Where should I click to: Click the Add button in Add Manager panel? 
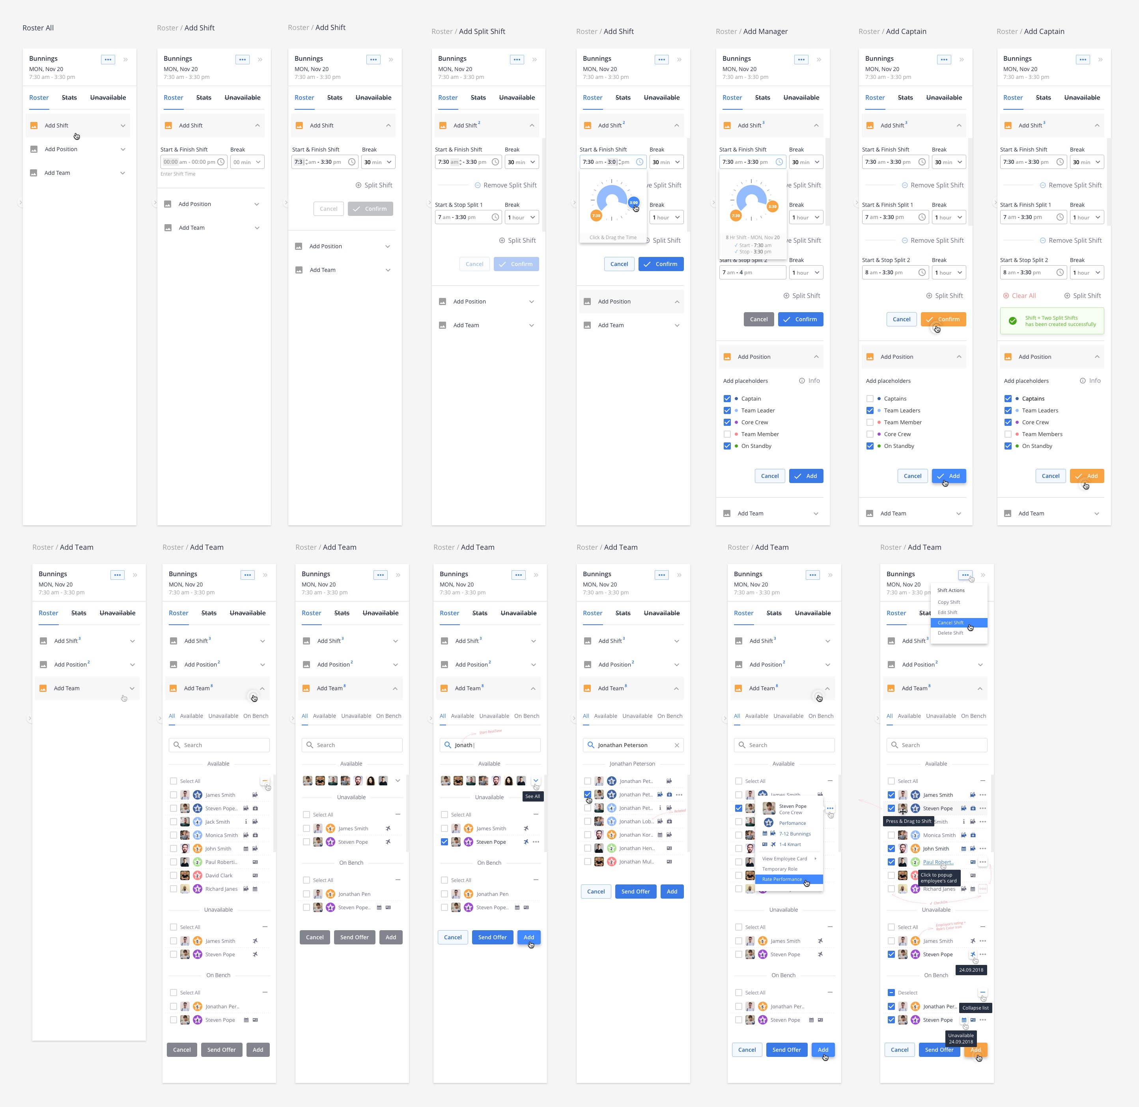tap(806, 476)
